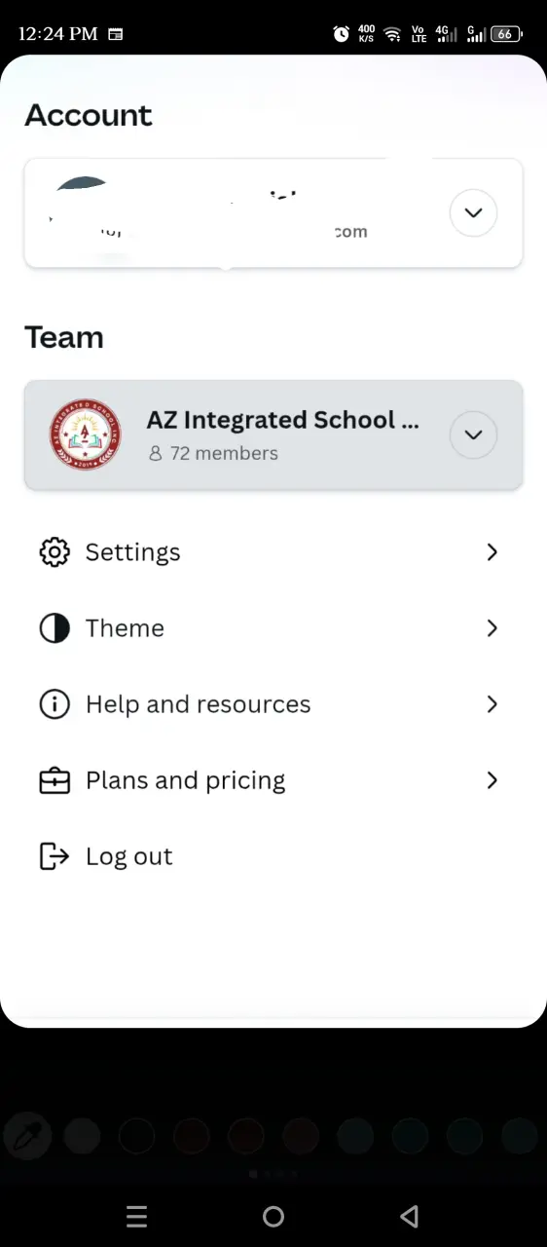Tap the Settings gear icon
Viewport: 547px width, 1247px height.
tap(55, 552)
